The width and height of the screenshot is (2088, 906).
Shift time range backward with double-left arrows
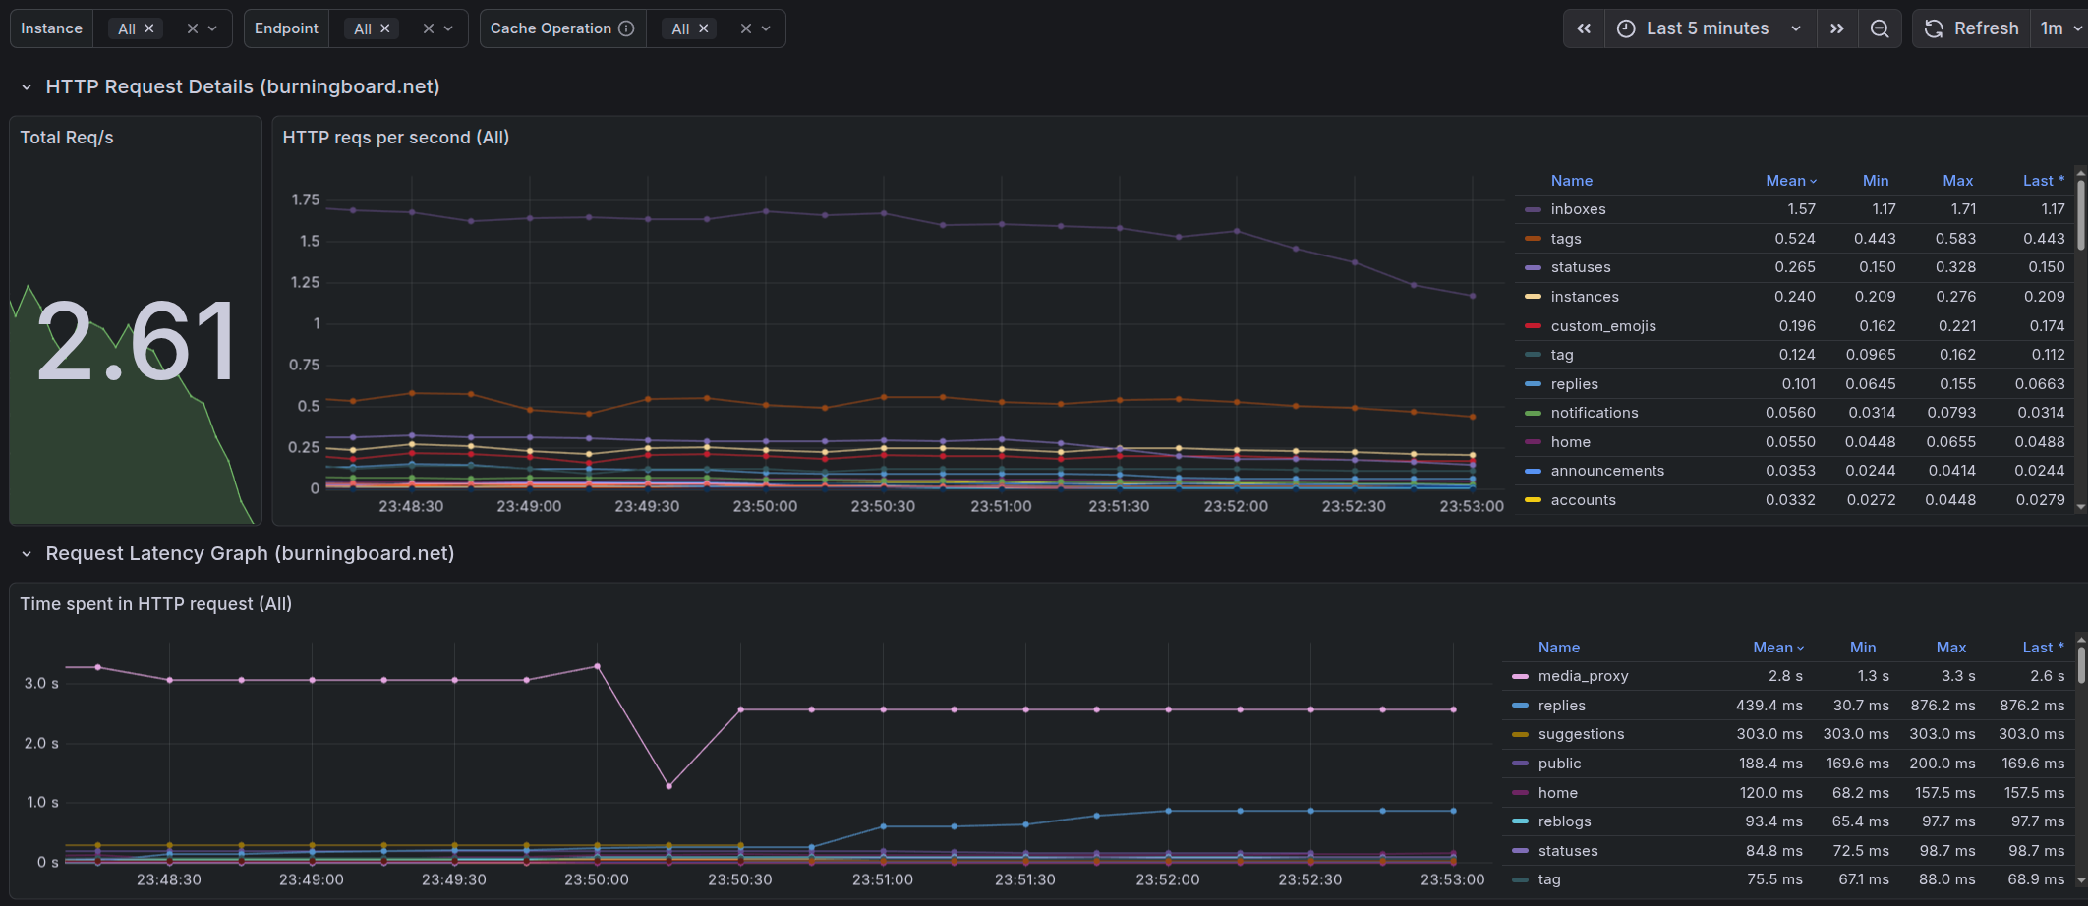pos(1584,28)
